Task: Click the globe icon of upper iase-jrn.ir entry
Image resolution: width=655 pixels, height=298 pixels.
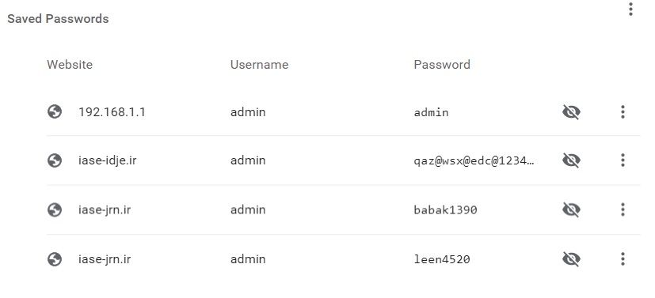Action: [55, 209]
